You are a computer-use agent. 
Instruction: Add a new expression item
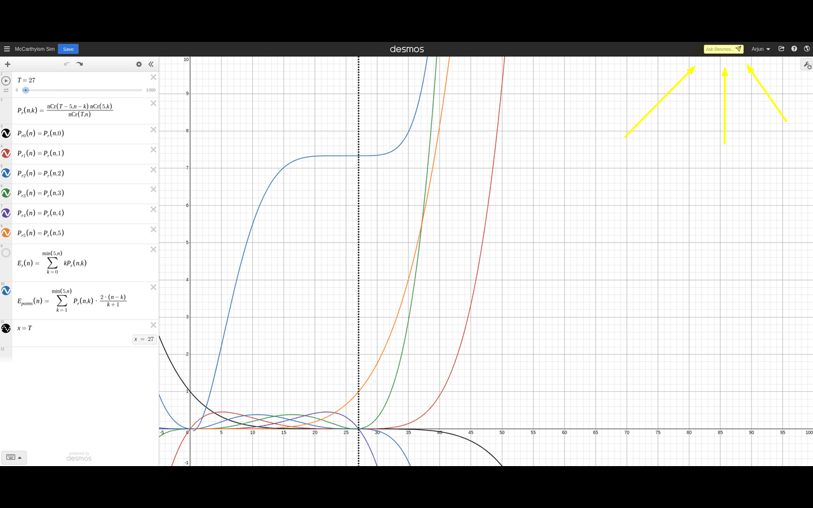coord(8,64)
